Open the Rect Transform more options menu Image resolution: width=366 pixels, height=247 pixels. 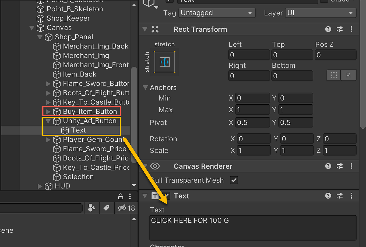click(x=351, y=29)
